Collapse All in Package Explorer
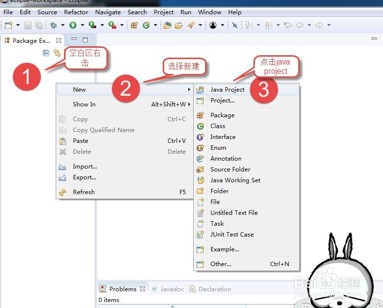 click(x=46, y=53)
